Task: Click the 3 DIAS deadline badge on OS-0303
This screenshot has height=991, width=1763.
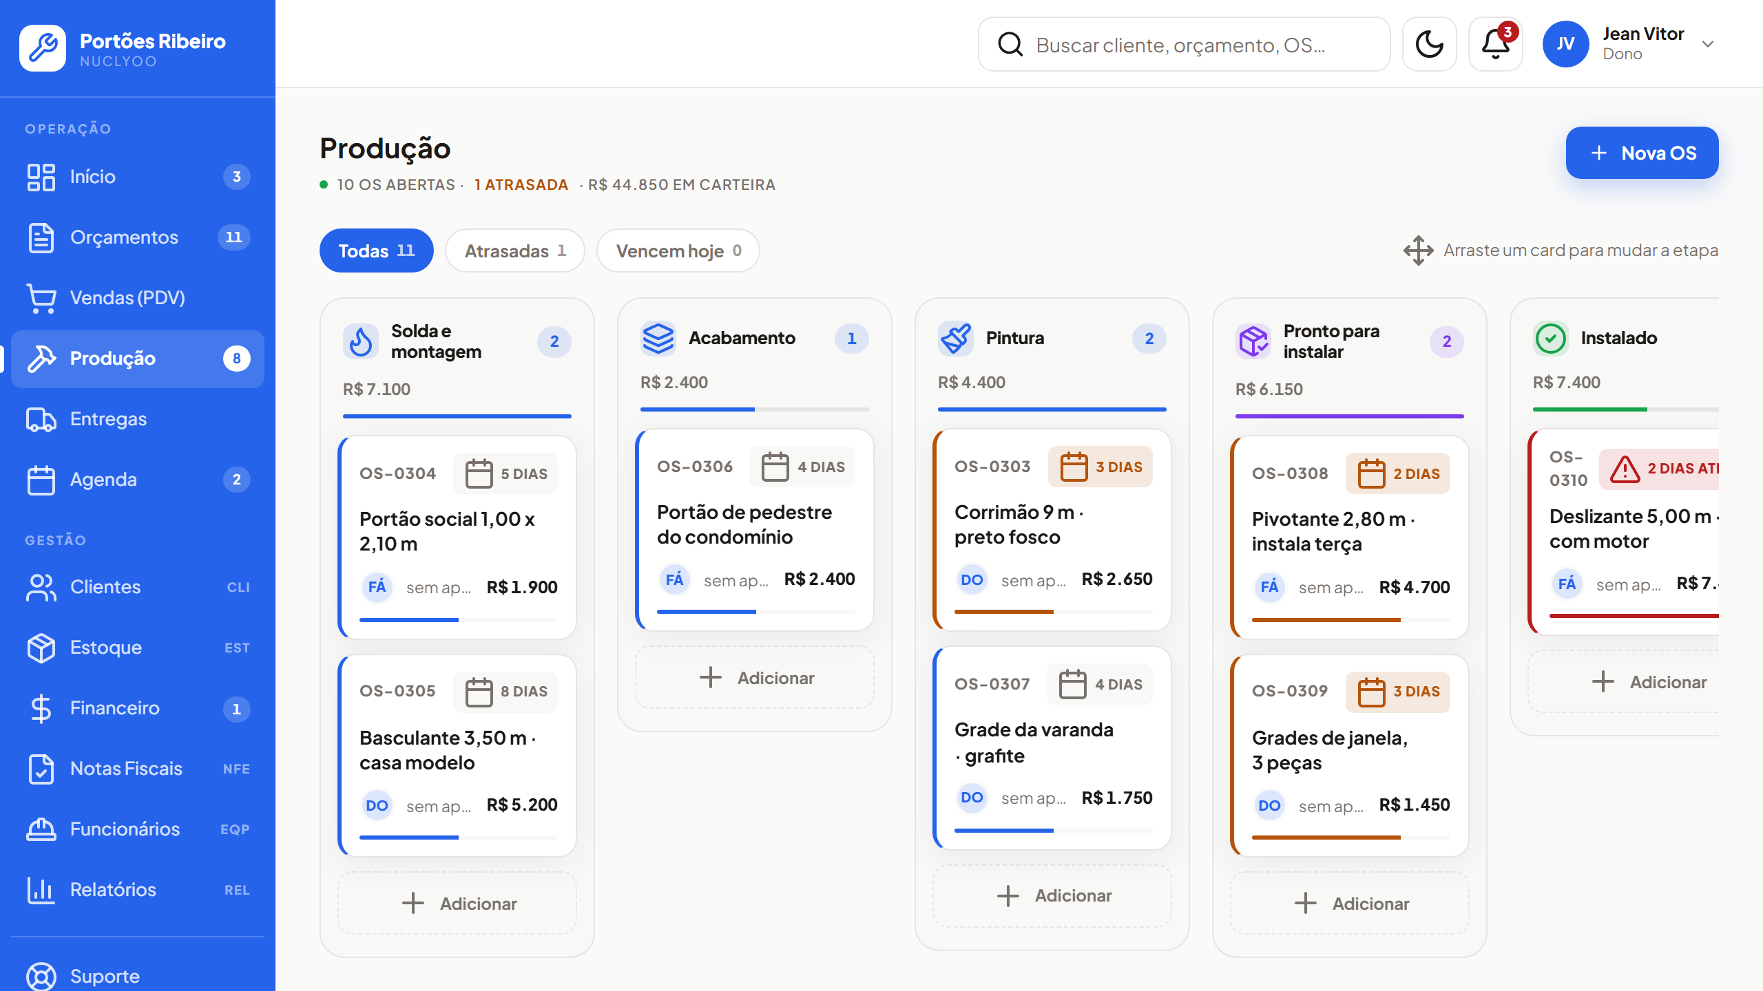Action: [1100, 467]
